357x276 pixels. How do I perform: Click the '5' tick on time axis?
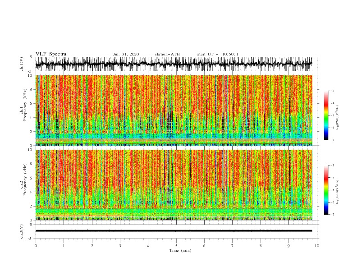pos(176,246)
